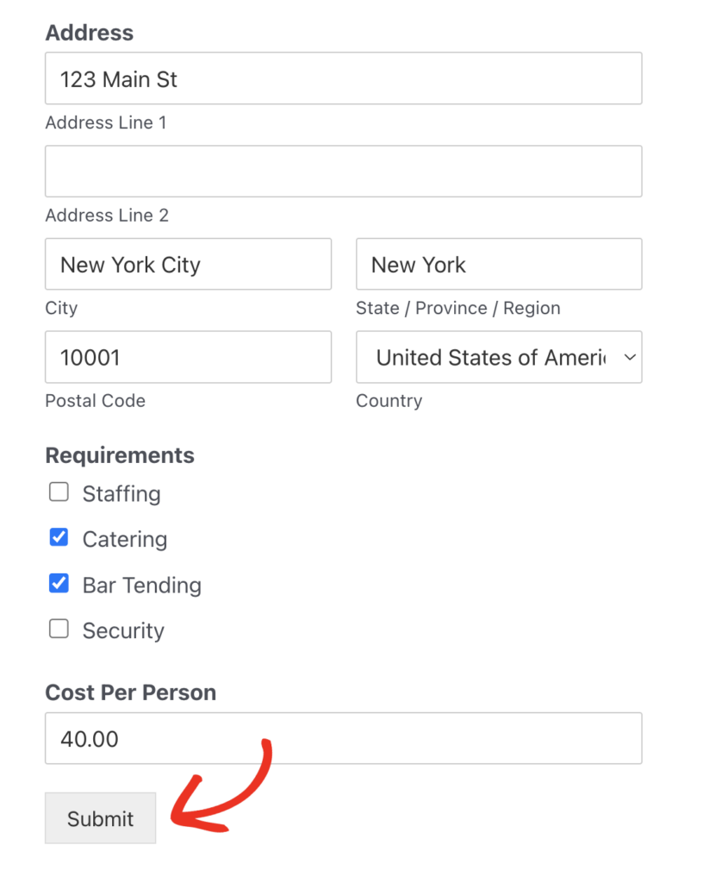
Task: Select the Cost Per Person value
Action: [343, 738]
